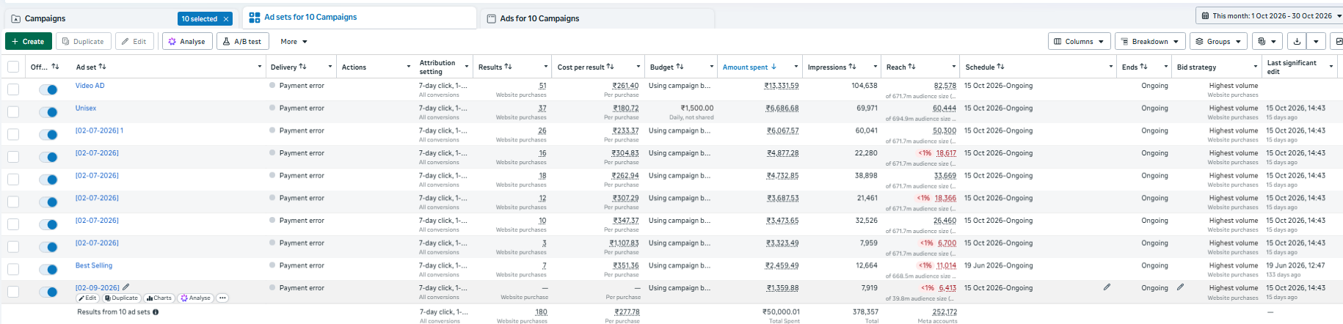This screenshot has width=1343, height=324.
Task: Toggle off the Video AD ad set
Action: [x=48, y=89]
